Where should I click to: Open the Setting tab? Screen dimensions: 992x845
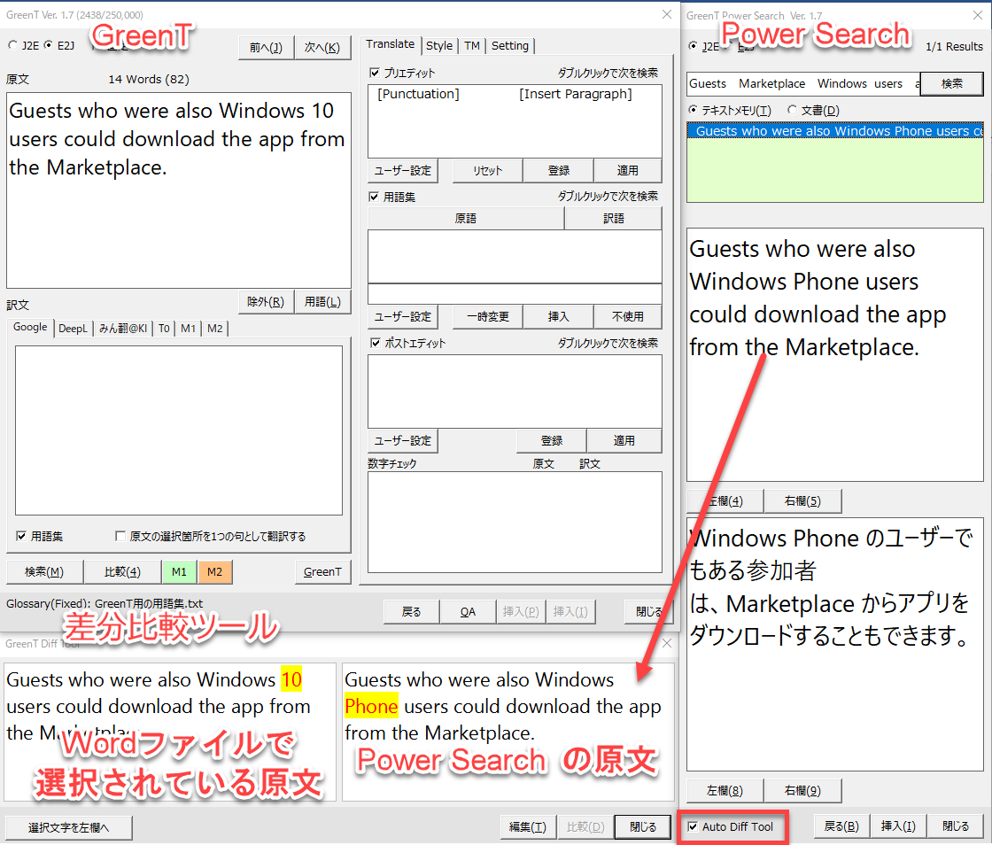pyautogui.click(x=509, y=46)
